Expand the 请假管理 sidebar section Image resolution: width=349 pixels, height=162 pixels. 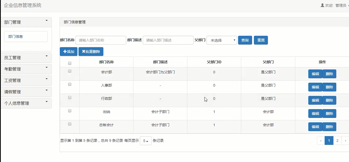pos(26,92)
